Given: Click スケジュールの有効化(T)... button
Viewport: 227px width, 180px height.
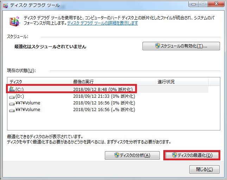Looking at the screenshot, I should [x=181, y=46].
